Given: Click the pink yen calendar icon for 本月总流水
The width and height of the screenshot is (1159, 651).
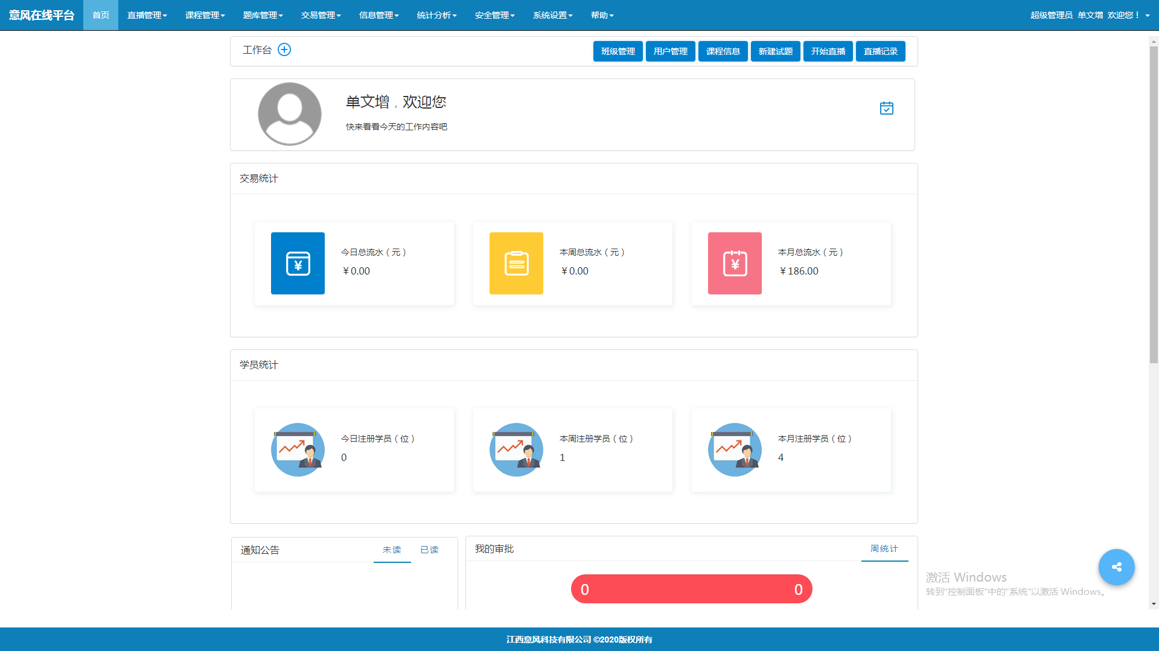Looking at the screenshot, I should (x=735, y=264).
